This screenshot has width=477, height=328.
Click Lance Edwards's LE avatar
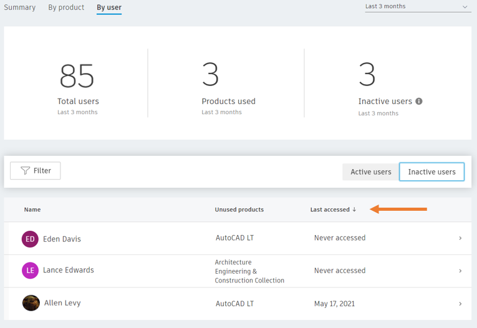tap(30, 271)
